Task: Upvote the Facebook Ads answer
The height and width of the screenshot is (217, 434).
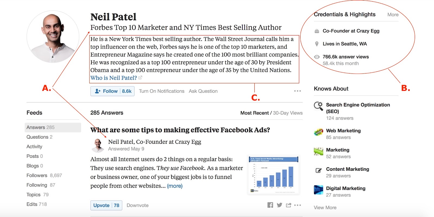Action: click(106, 205)
